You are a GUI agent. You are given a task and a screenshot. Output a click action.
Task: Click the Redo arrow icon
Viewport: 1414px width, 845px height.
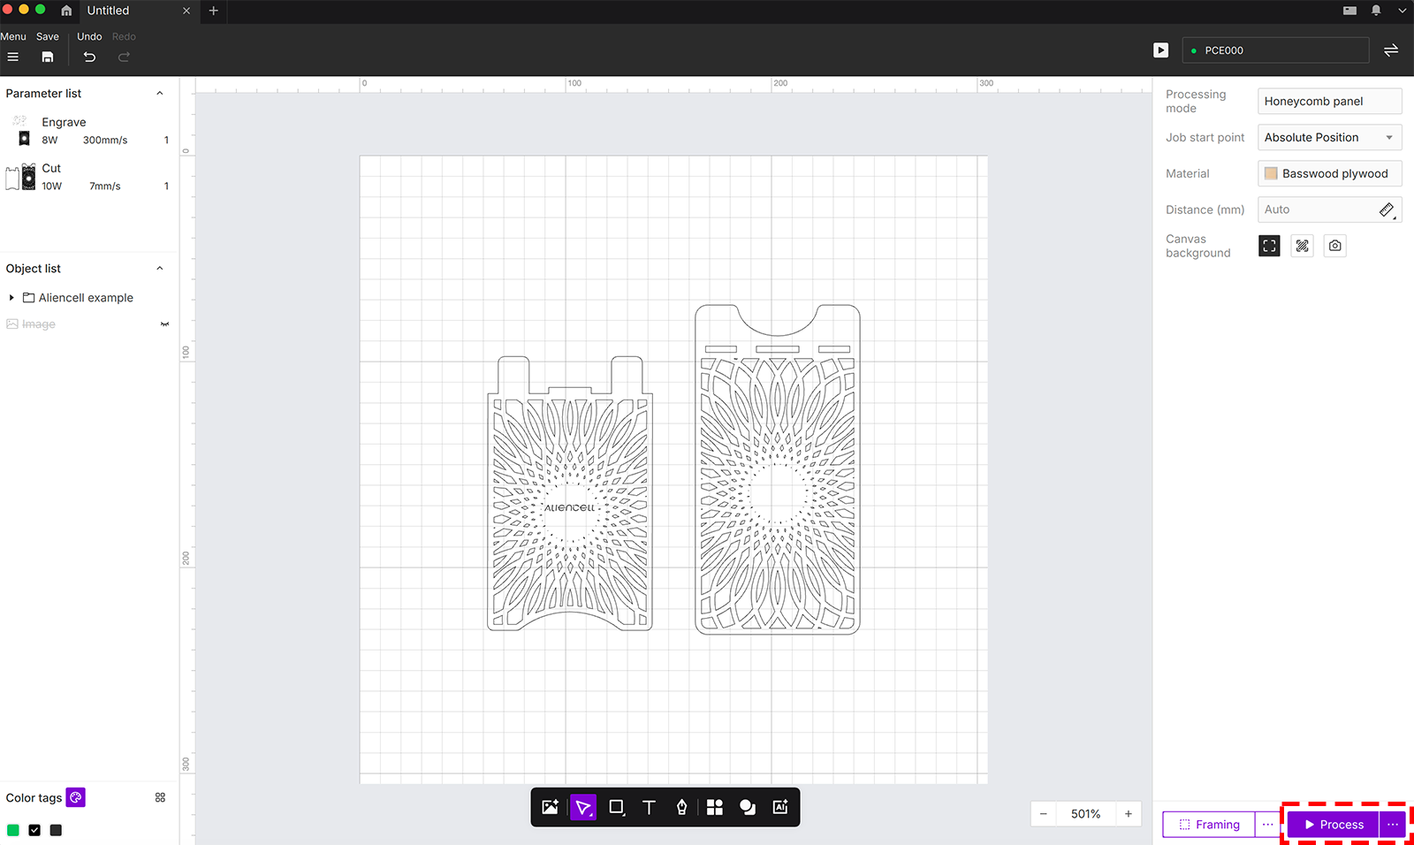point(124,57)
